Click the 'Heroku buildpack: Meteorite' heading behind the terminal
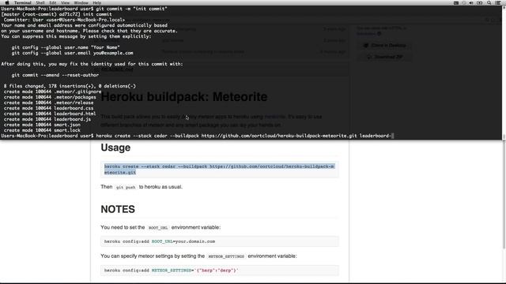 coord(184,97)
